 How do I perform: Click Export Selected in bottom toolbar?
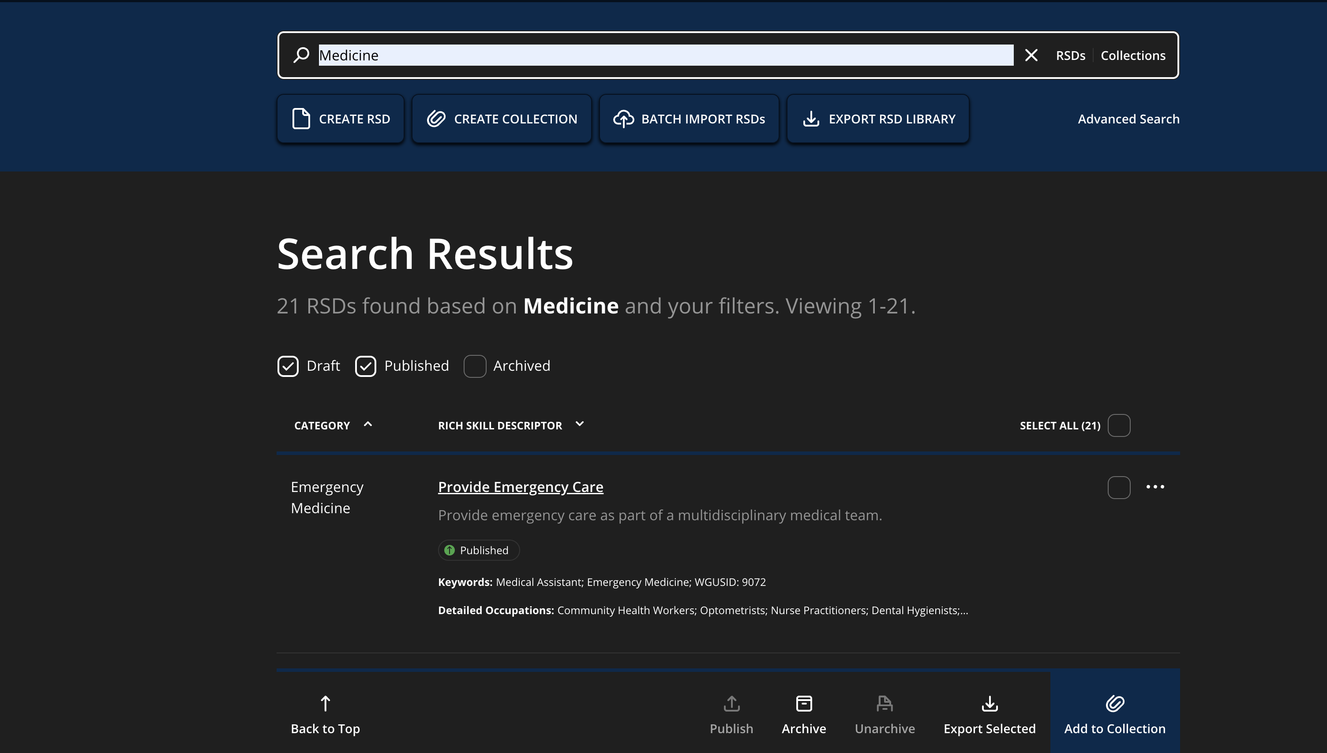tap(989, 714)
